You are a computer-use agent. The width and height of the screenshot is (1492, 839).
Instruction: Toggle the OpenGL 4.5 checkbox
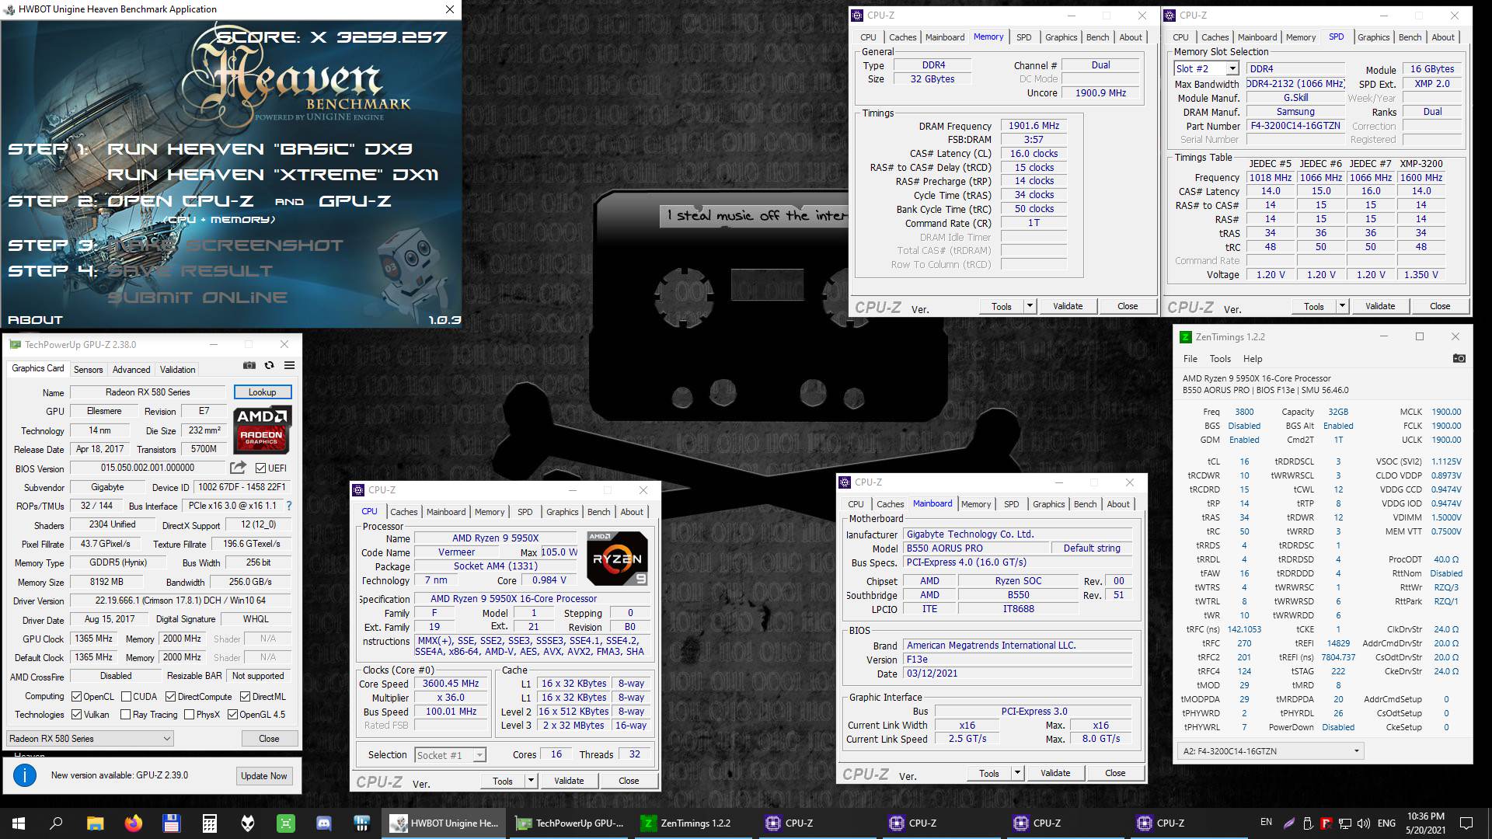click(x=232, y=715)
